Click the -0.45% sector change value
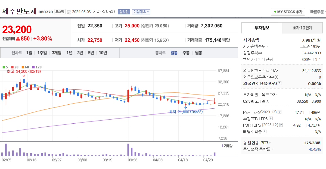This screenshot has width=326, height=169. [x=315, y=149]
